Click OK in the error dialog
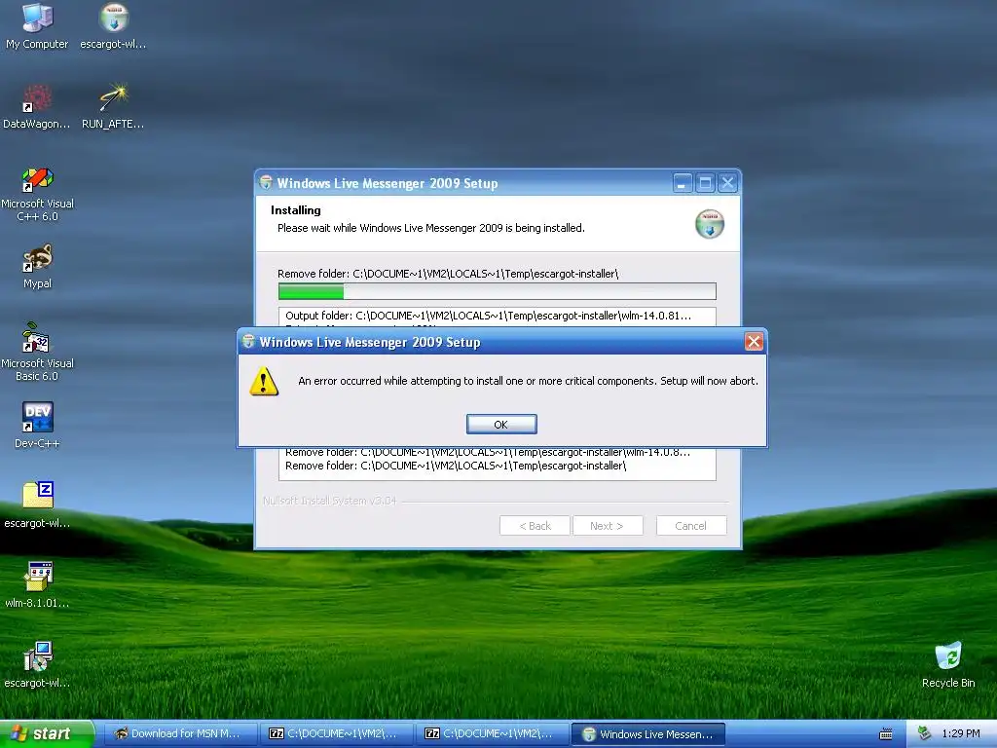The width and height of the screenshot is (997, 748). 501,425
